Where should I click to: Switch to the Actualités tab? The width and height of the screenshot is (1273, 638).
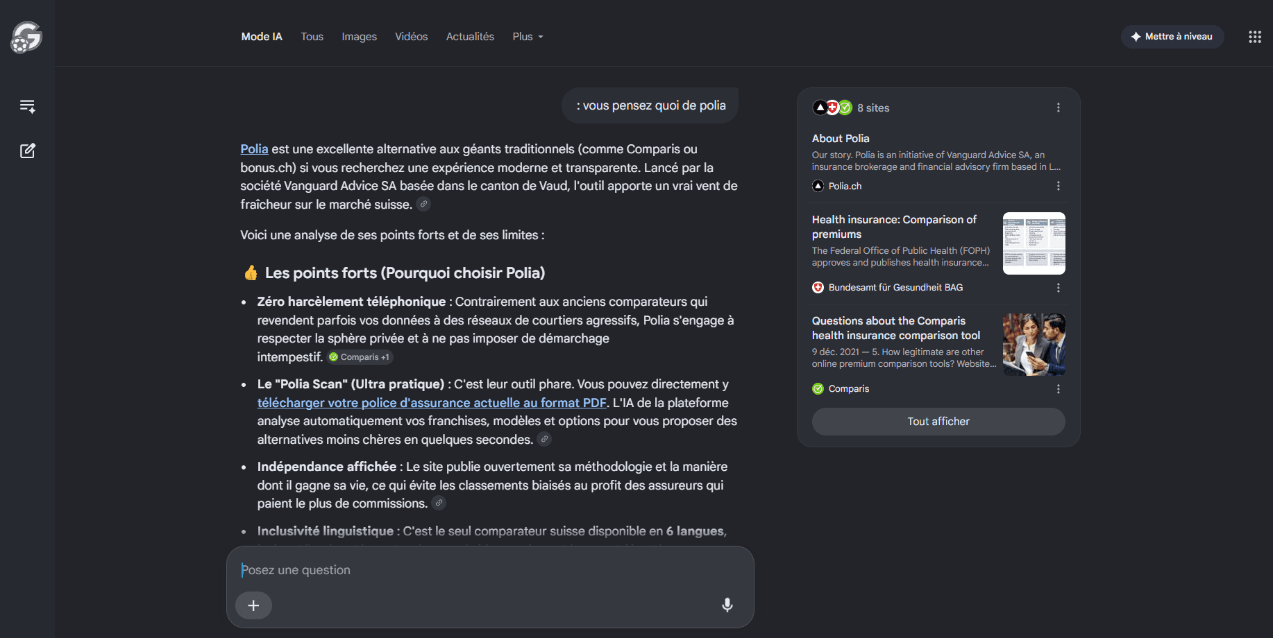[x=470, y=37]
